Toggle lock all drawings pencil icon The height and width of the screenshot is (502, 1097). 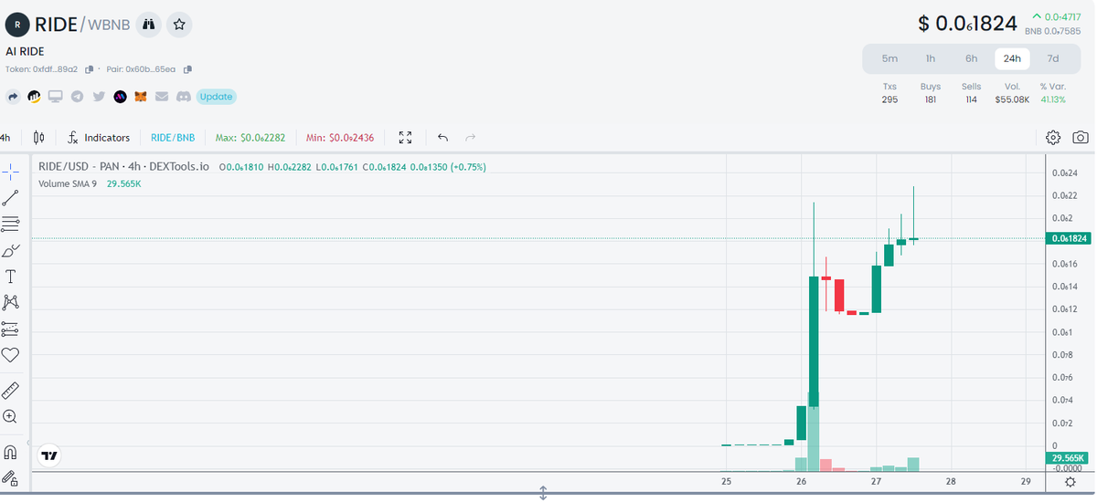click(x=10, y=477)
